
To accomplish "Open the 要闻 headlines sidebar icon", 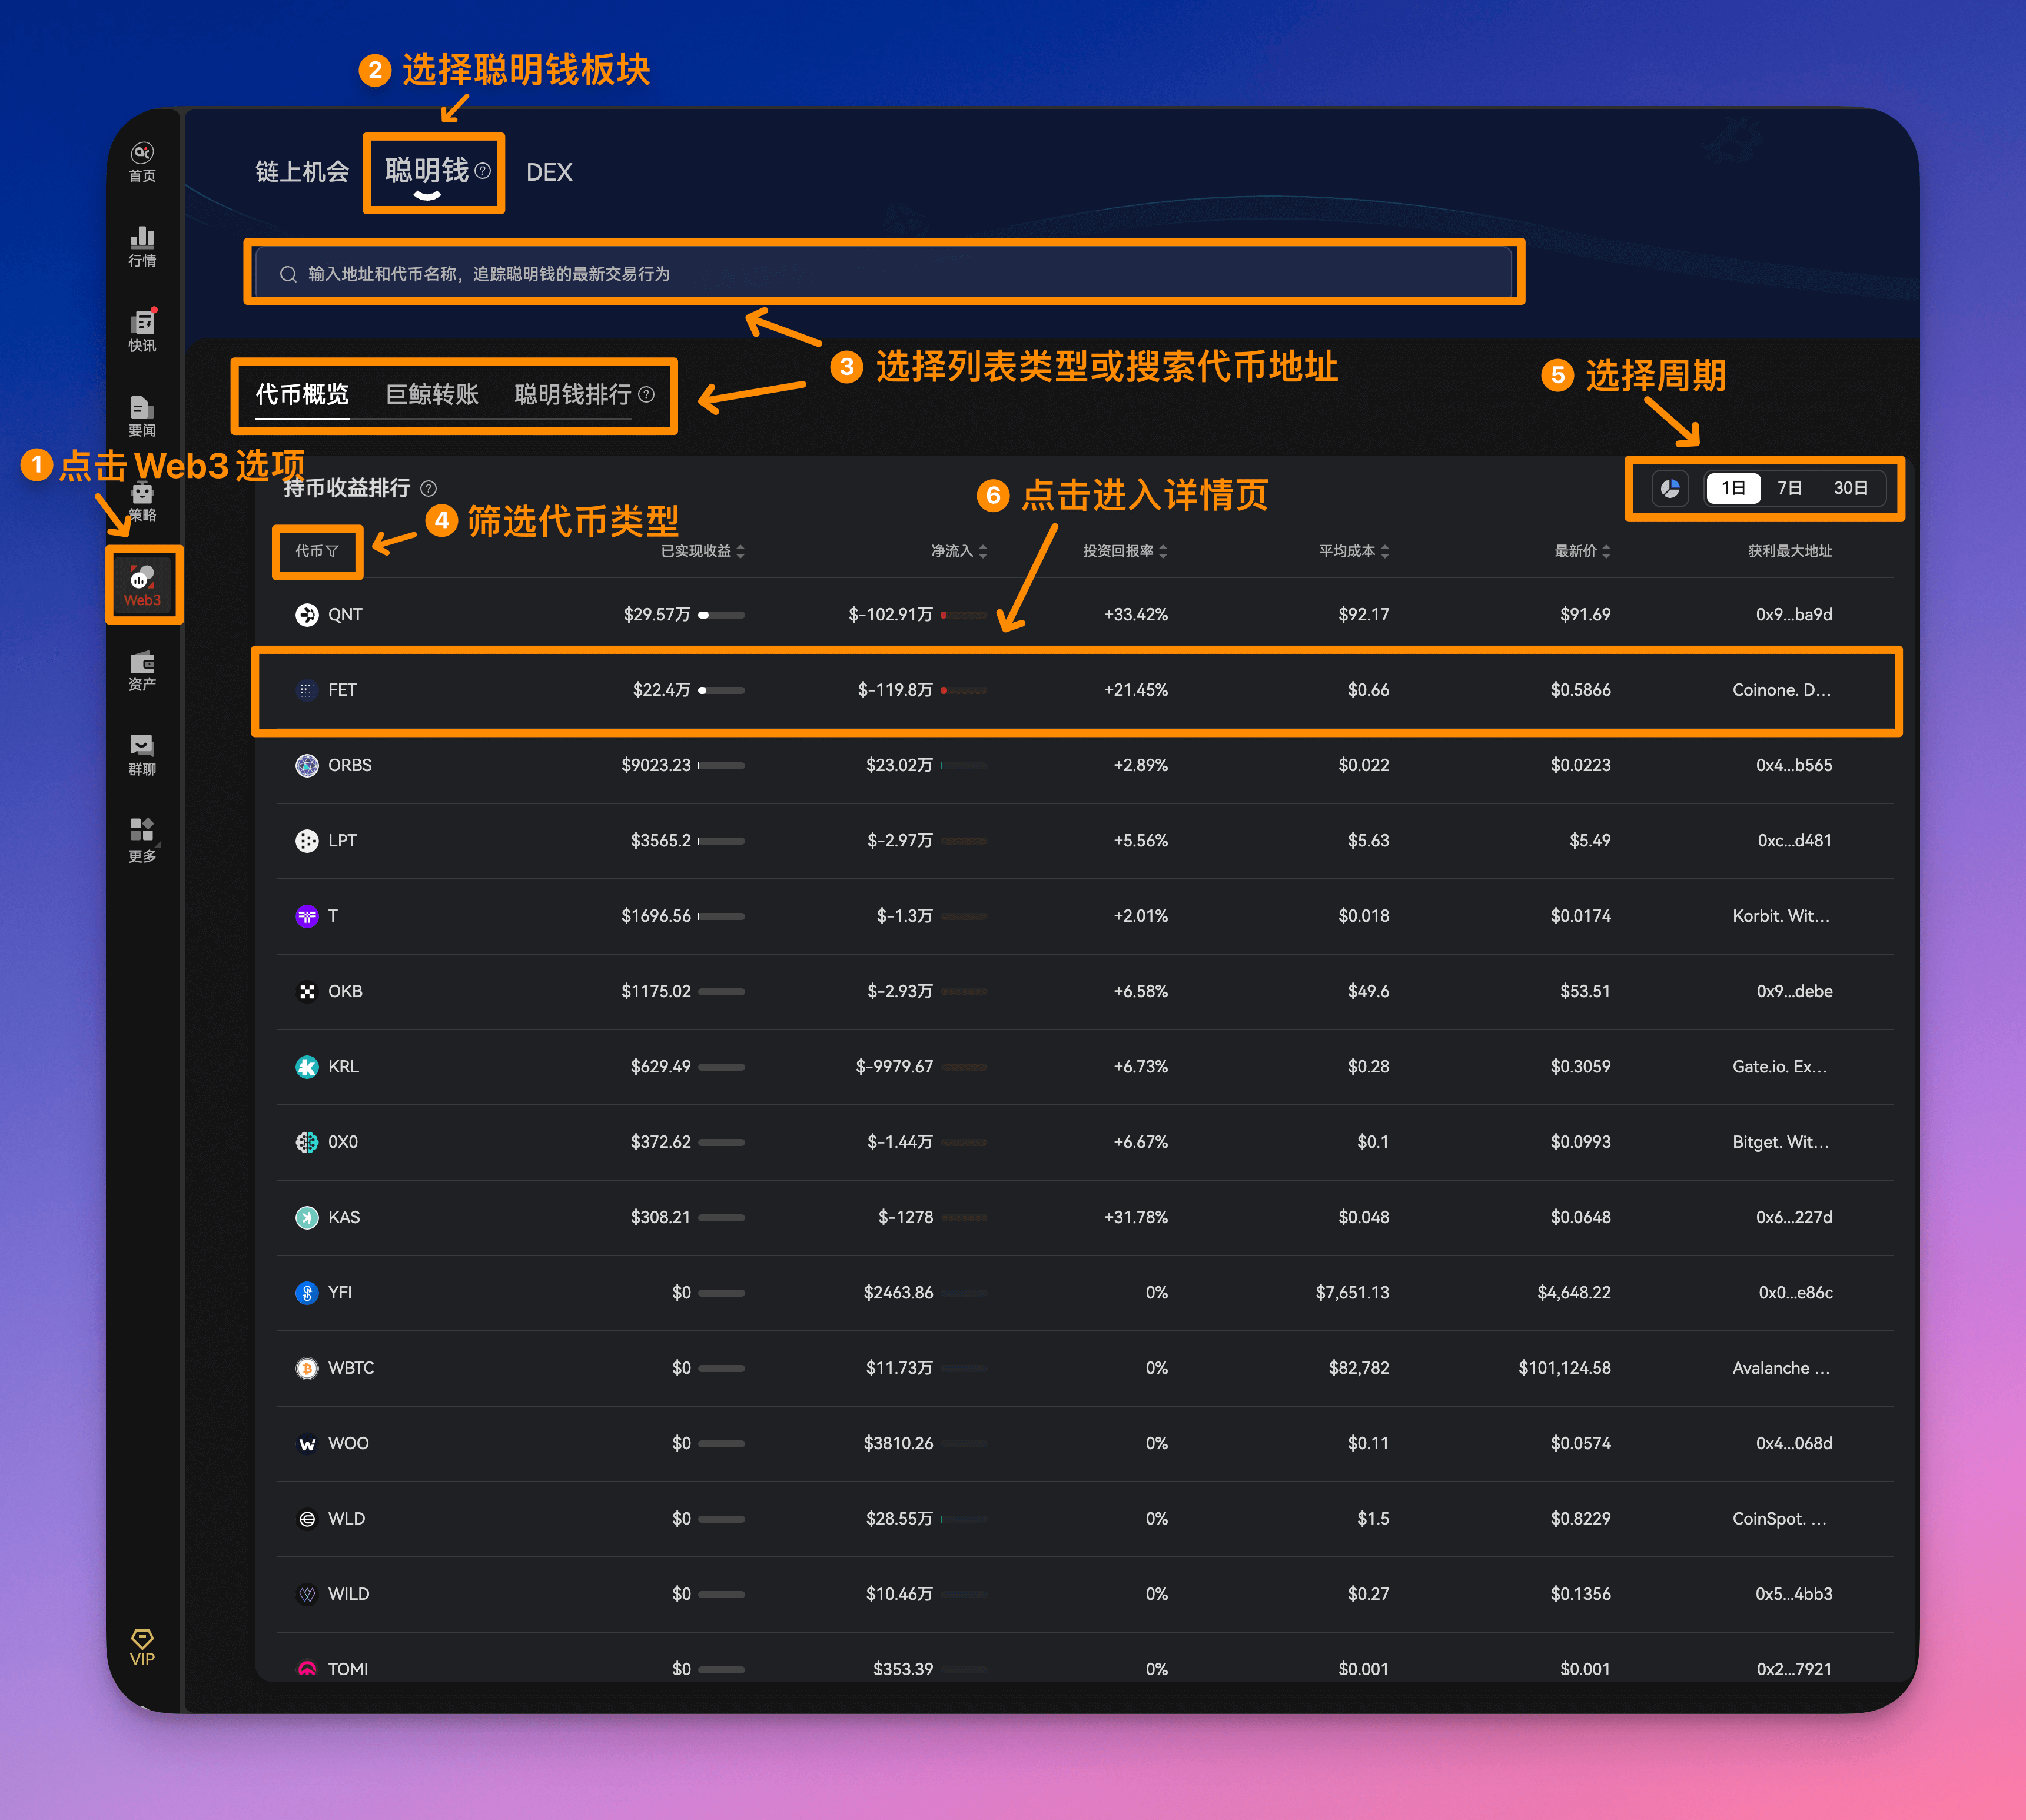I will point(142,416).
